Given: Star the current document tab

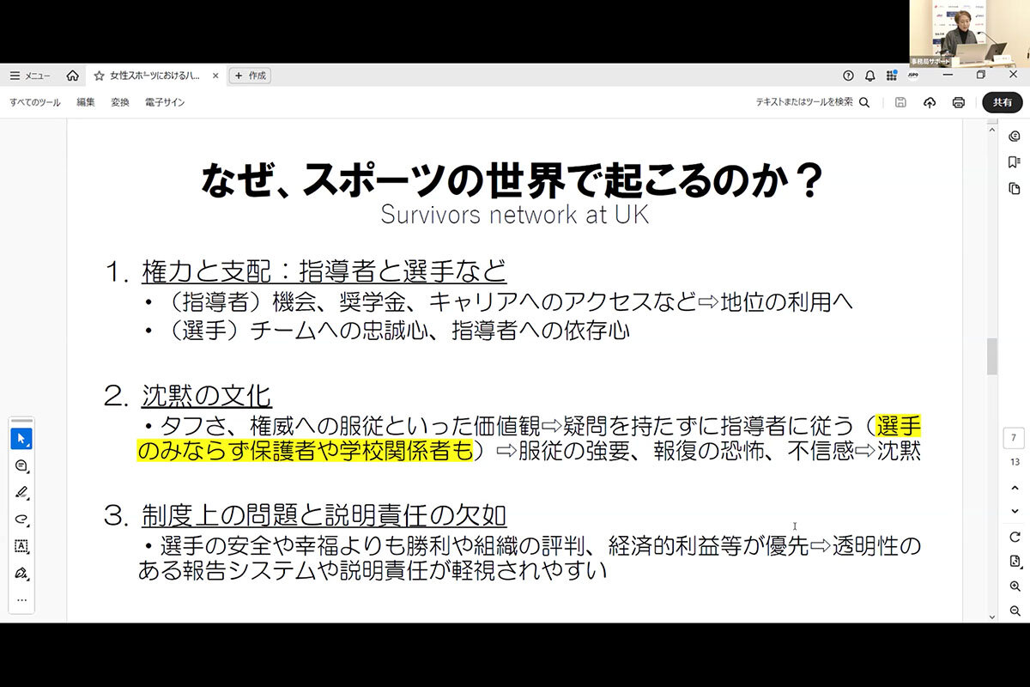Looking at the screenshot, I should tap(99, 76).
